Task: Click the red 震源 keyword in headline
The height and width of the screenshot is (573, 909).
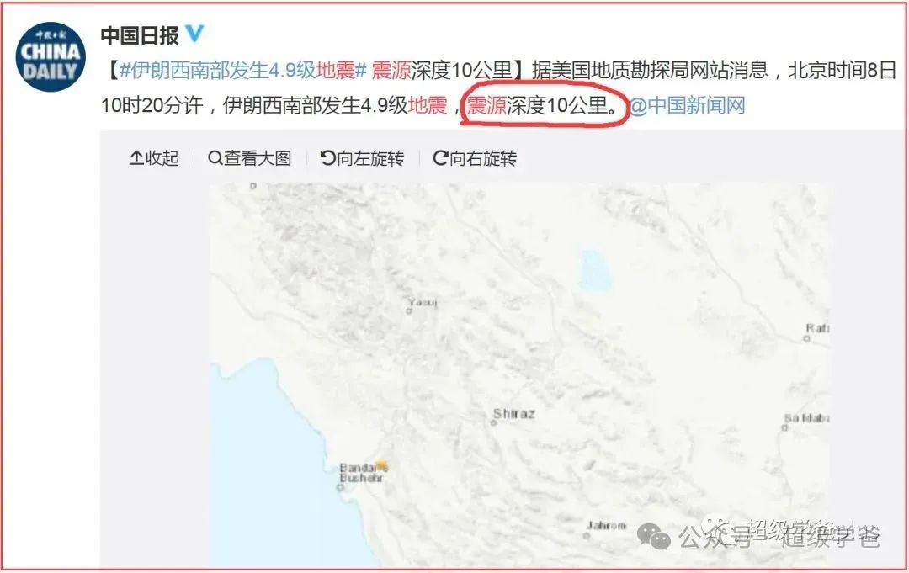Action: coord(391,70)
